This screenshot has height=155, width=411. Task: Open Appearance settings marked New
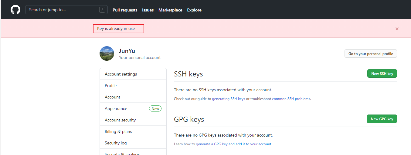[116, 108]
